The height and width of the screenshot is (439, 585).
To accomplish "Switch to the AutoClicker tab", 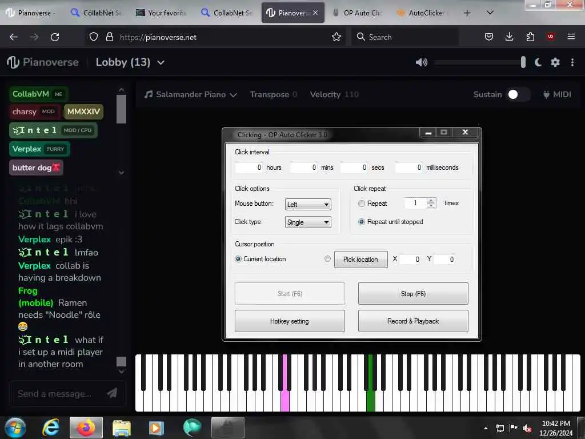I will tap(422, 13).
